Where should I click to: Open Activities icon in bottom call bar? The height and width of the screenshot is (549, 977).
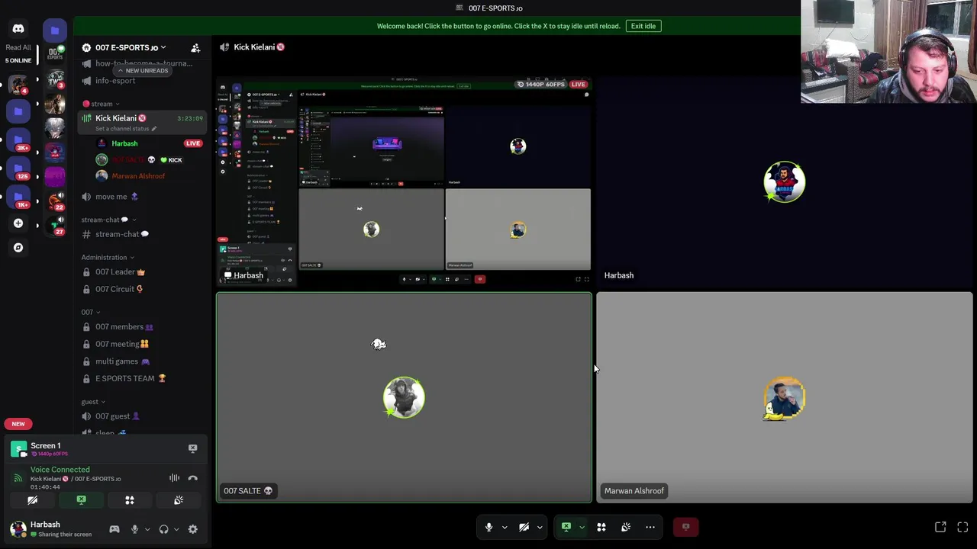[601, 527]
